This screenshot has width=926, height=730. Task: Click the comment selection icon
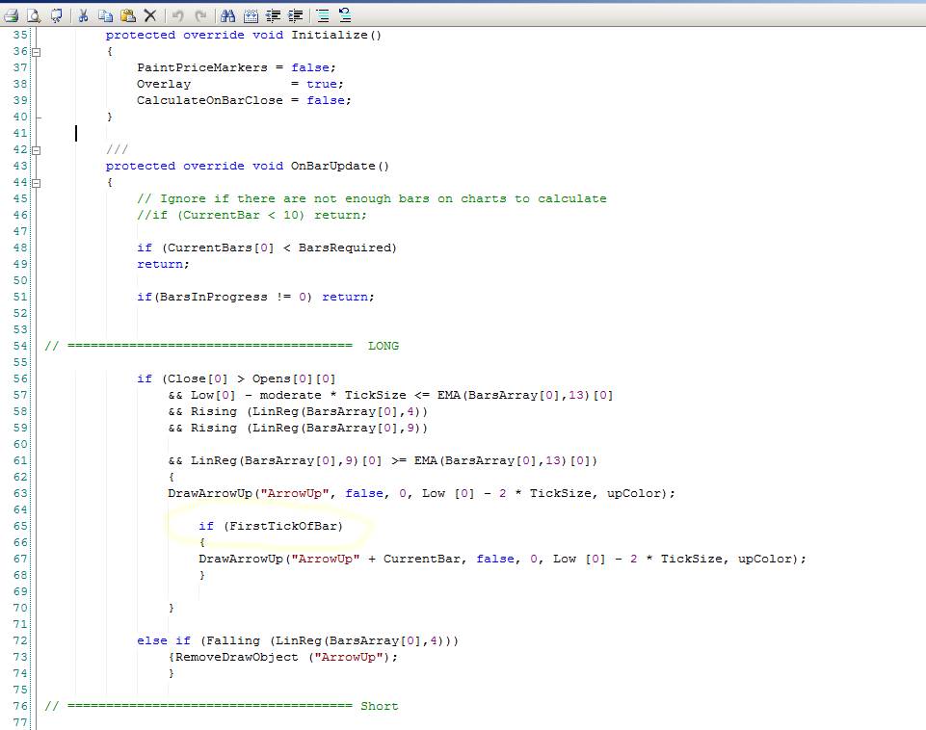(323, 16)
